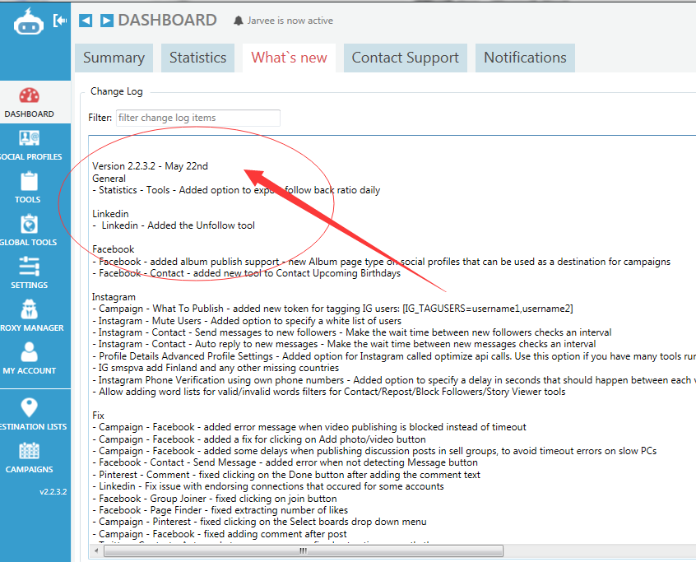Go forward using the right arrow button

[x=106, y=21]
